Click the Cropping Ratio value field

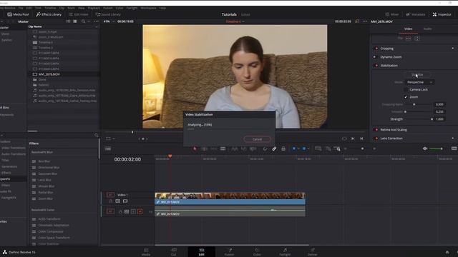pyautogui.click(x=439, y=104)
